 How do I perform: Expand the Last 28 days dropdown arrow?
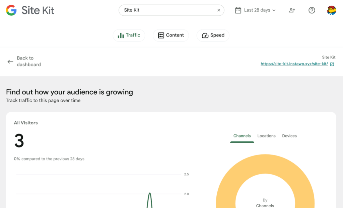pyautogui.click(x=274, y=10)
